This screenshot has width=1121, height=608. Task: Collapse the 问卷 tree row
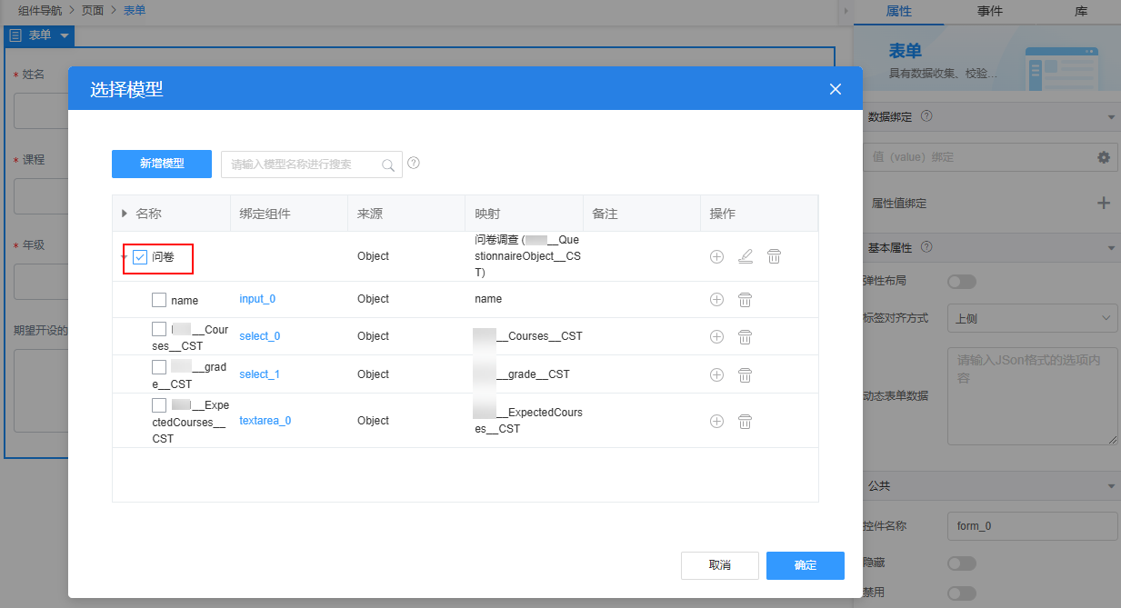tap(124, 257)
